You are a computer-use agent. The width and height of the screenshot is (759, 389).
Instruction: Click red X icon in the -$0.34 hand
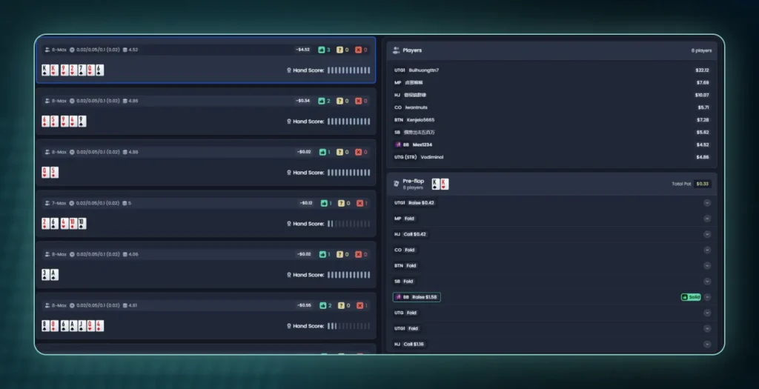coord(358,101)
